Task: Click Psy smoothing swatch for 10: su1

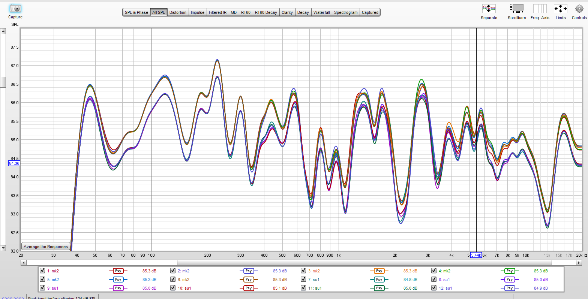Action: [248, 288]
